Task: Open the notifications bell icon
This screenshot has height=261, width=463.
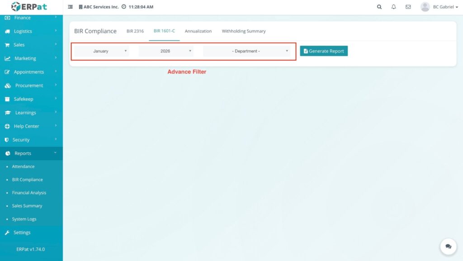Action: click(x=393, y=7)
